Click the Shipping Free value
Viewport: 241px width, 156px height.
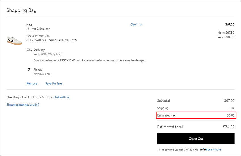pyautogui.click(x=231, y=108)
